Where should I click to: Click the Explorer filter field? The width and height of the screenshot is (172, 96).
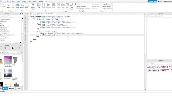coord(11,16)
